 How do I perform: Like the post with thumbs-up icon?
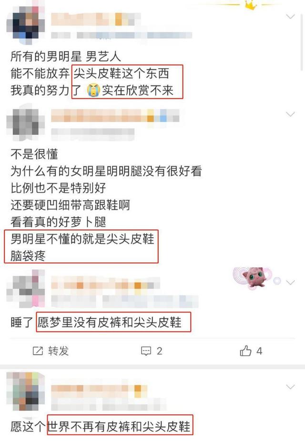pyautogui.click(x=245, y=350)
